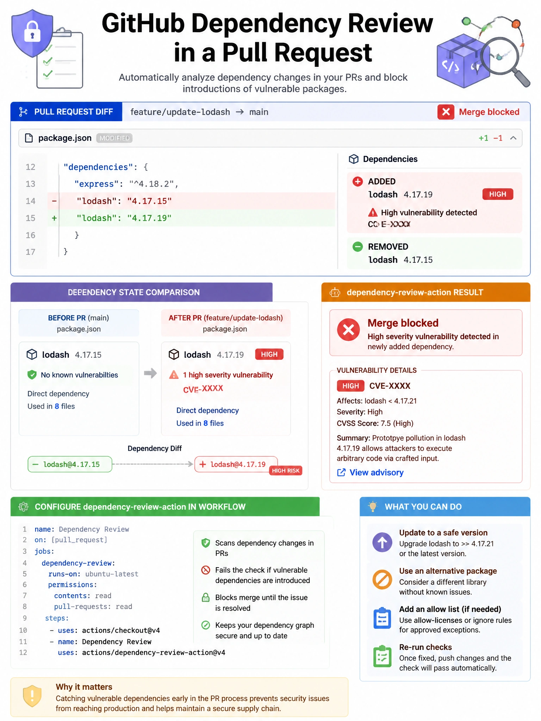Viewport: 541px width, 721px height.
Task: Click the BEFORE PR (main) column header
Action: click(79, 323)
